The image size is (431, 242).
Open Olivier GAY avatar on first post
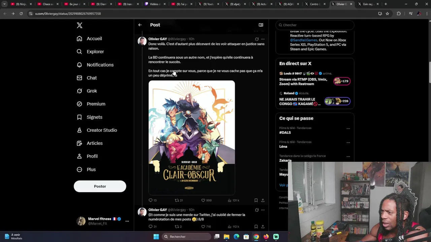click(142, 41)
